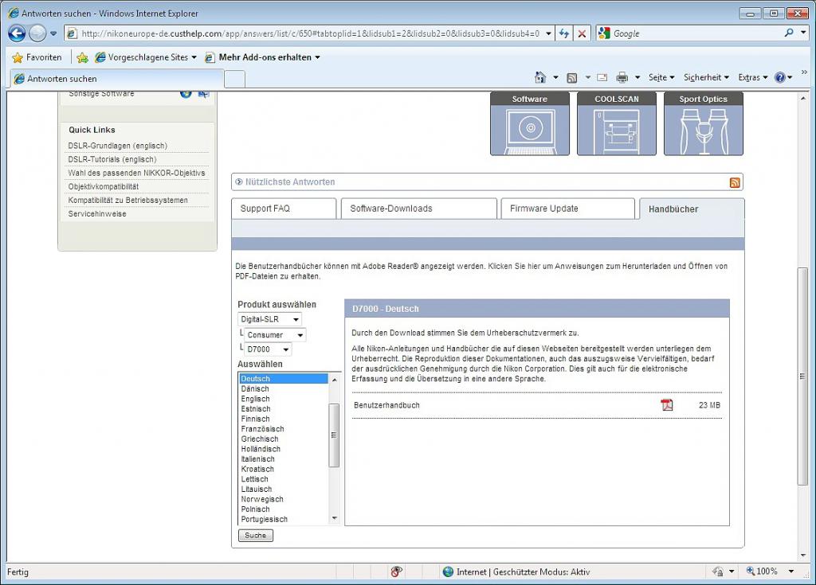Open the Sicherheit menu
Screen dimensions: 816x585
coord(706,77)
